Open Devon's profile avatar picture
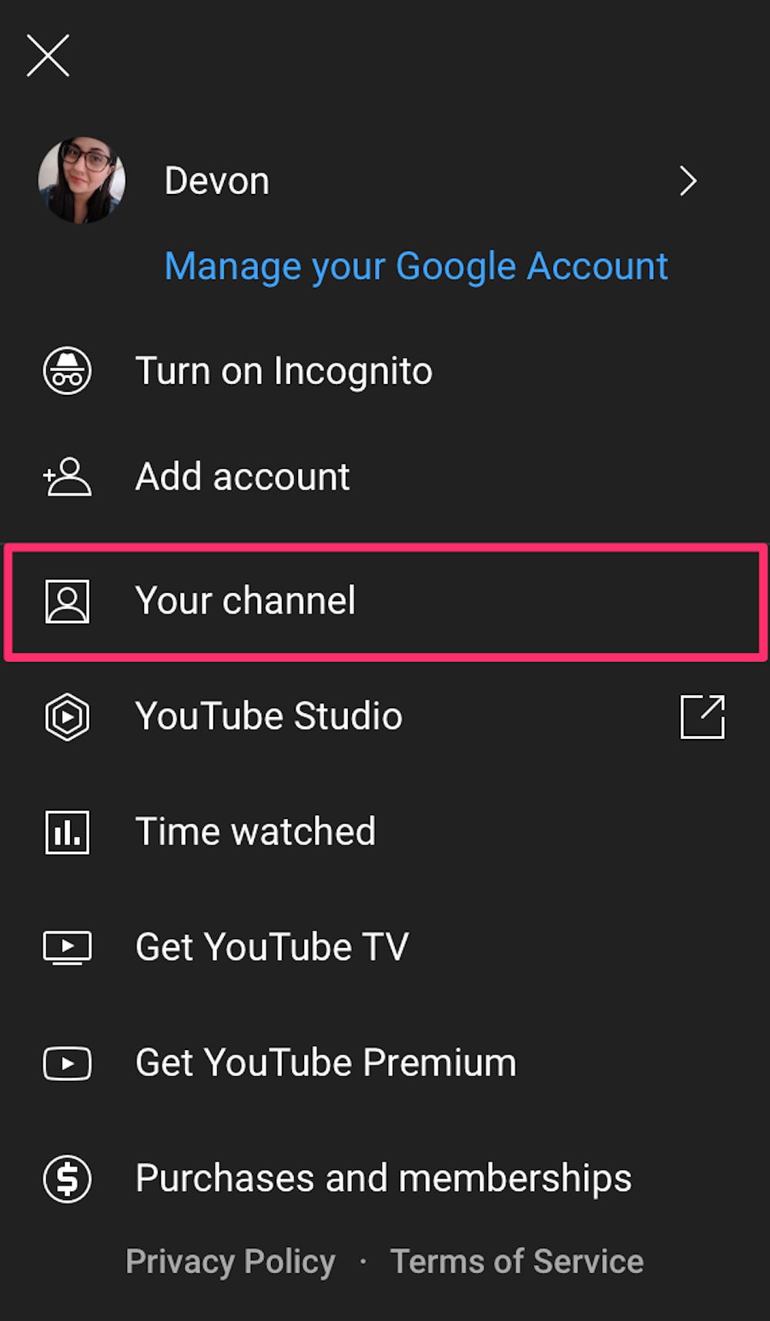770x1321 pixels. click(82, 181)
